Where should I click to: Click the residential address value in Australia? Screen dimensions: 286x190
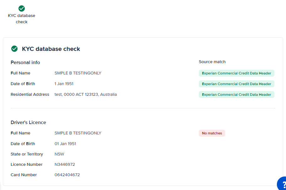click(86, 95)
